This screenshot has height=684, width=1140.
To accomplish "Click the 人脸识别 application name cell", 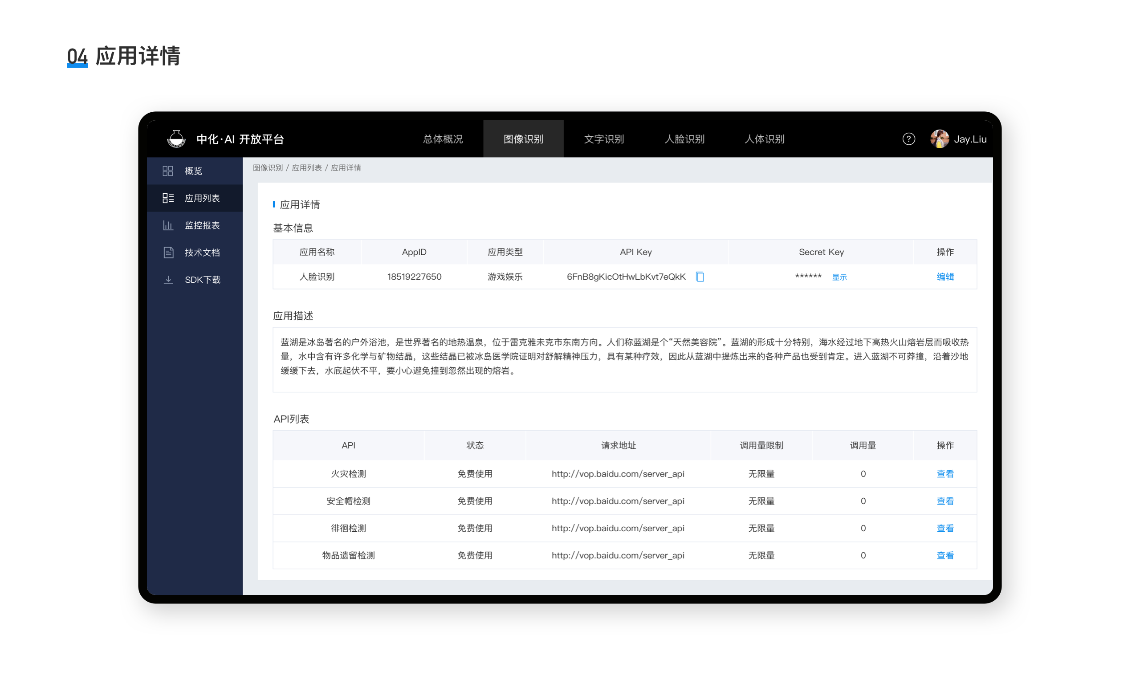I will click(317, 277).
